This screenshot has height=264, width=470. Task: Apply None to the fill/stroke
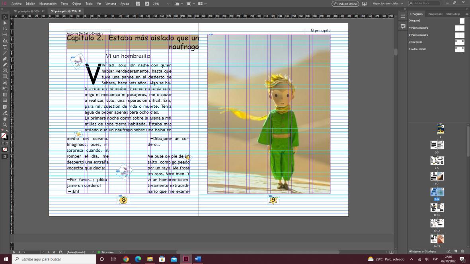coord(5,149)
